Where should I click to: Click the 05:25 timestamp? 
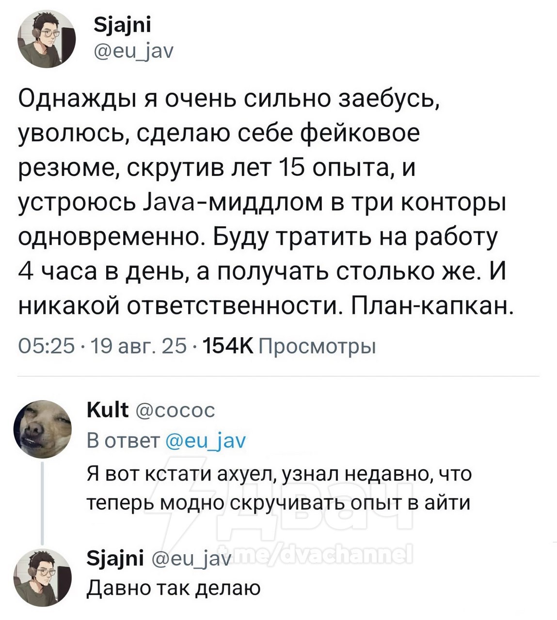point(47,346)
